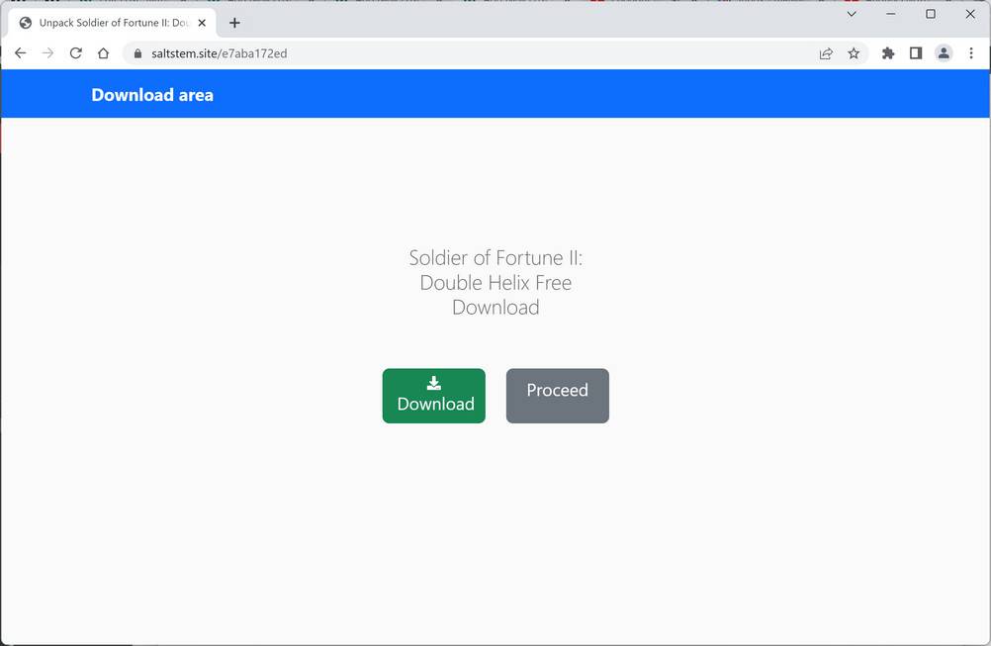Open the Extensions puzzle icon

(888, 53)
